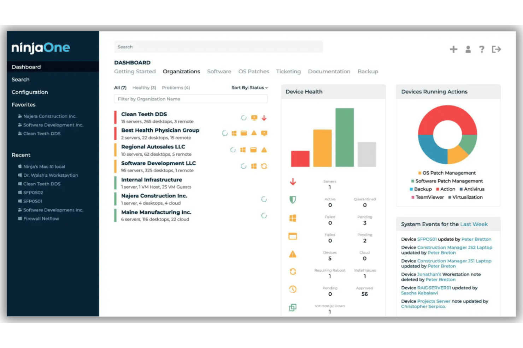Open Najera Construction Inc. favorite in sidebar
Viewport: 523px width, 348px height.
[x=47, y=116]
